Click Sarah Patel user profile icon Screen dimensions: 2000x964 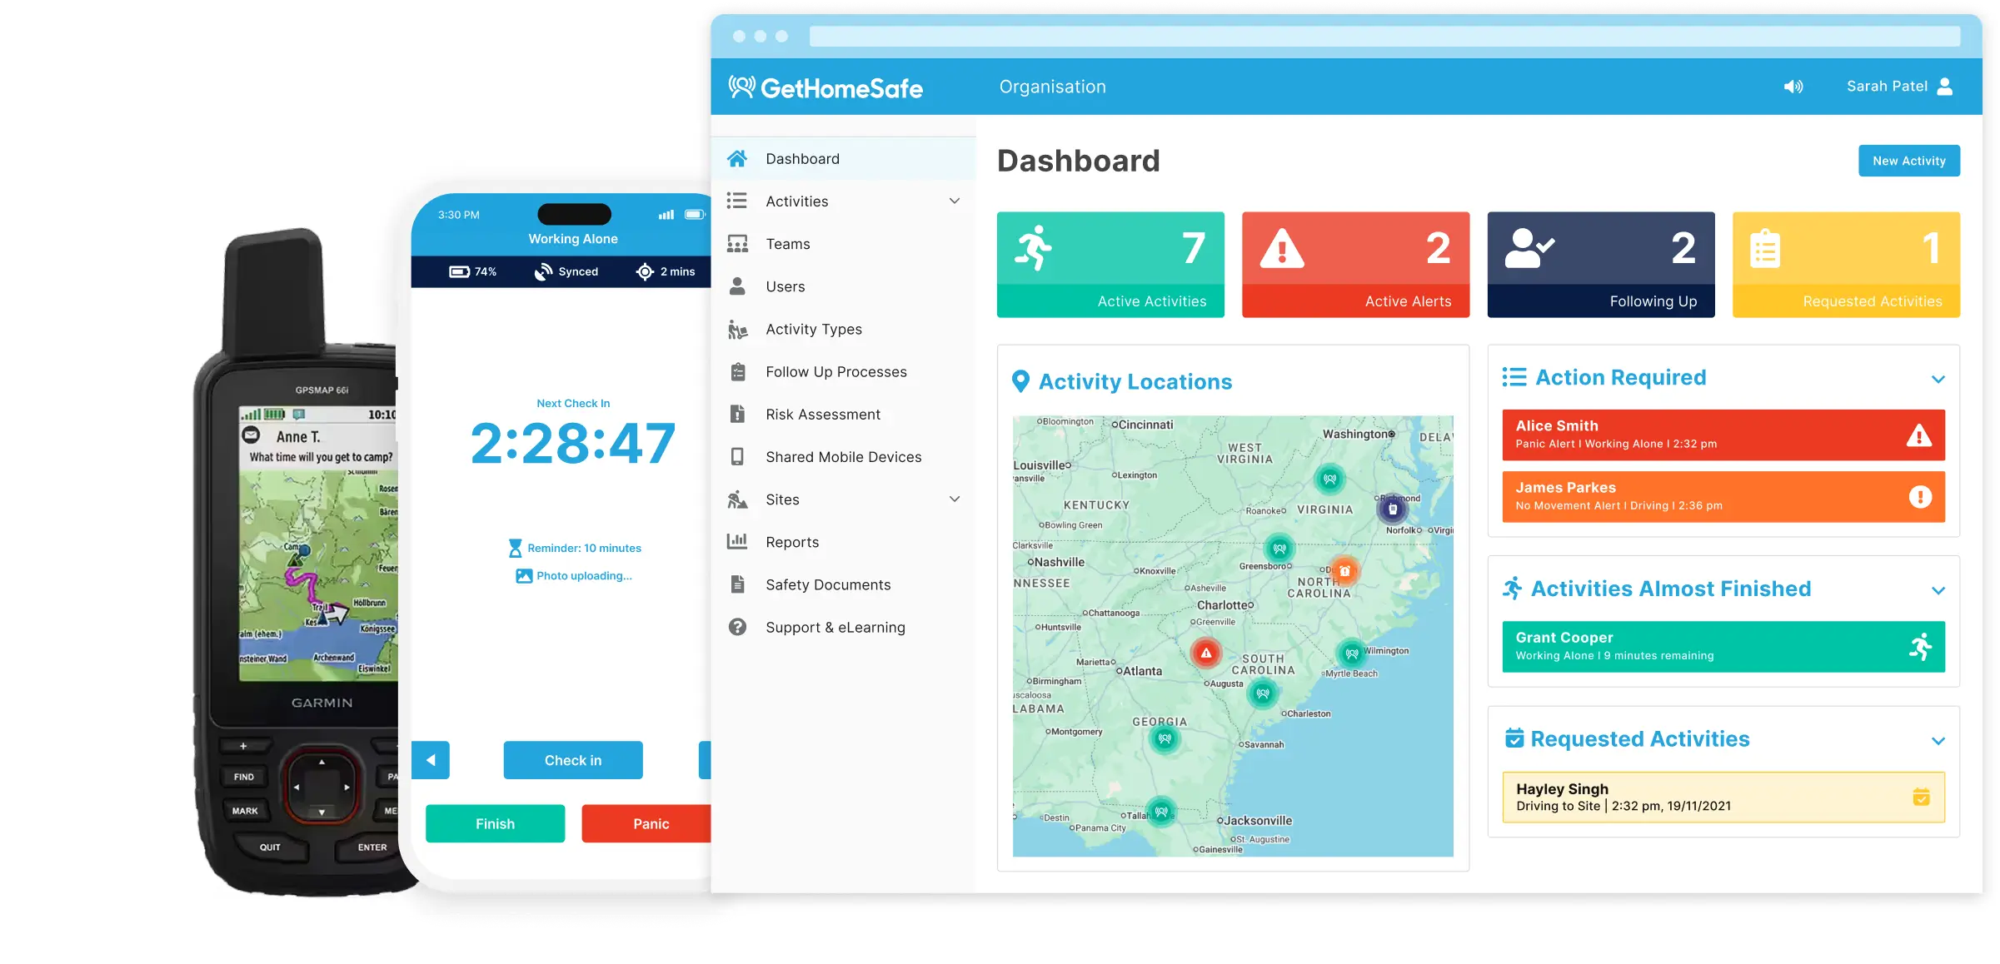pos(1945,87)
